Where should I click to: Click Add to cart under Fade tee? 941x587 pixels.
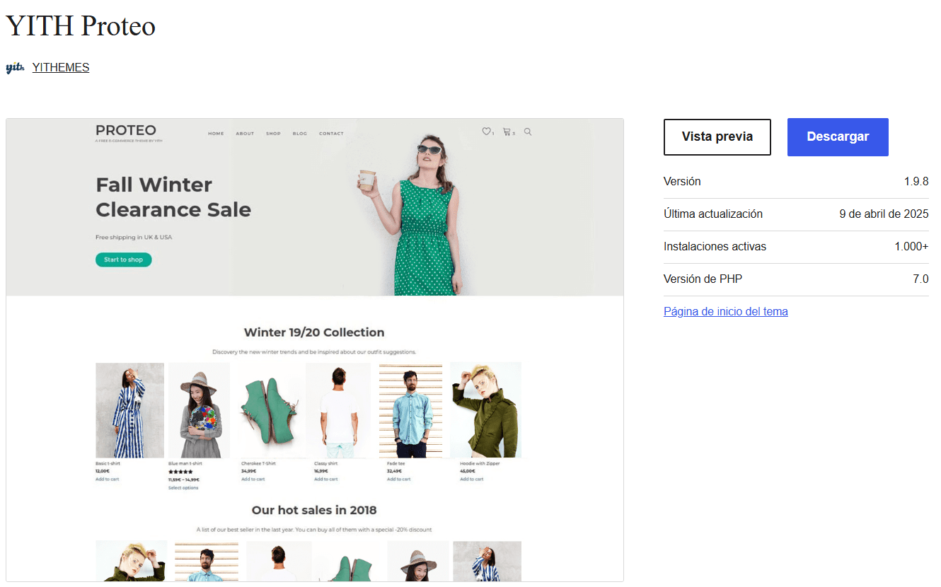click(x=398, y=480)
